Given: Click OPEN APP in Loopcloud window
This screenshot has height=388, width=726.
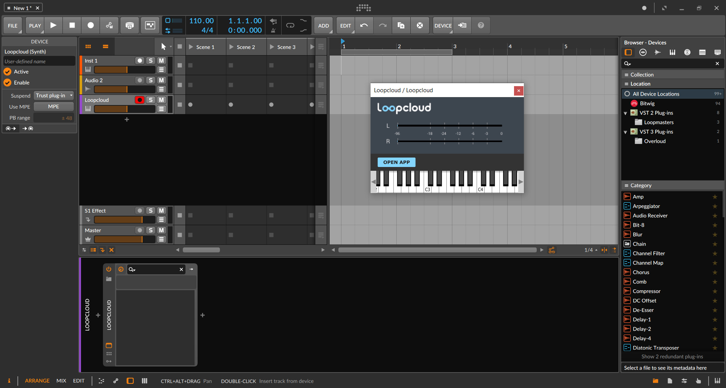Looking at the screenshot, I should tap(396, 162).
